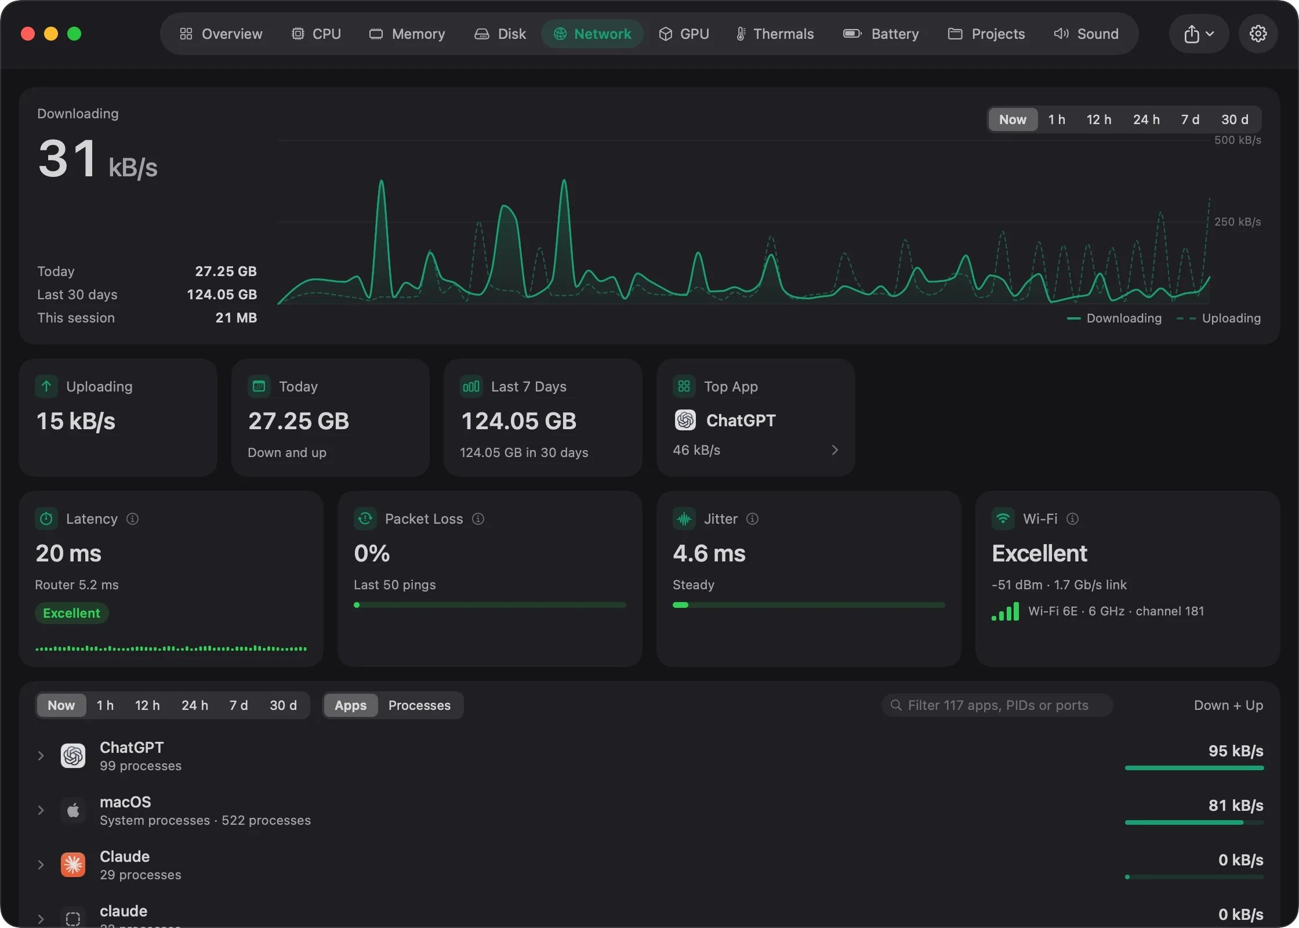Click the Filter apps, PIDs or ports field
This screenshot has height=928, width=1299.
tap(997, 705)
